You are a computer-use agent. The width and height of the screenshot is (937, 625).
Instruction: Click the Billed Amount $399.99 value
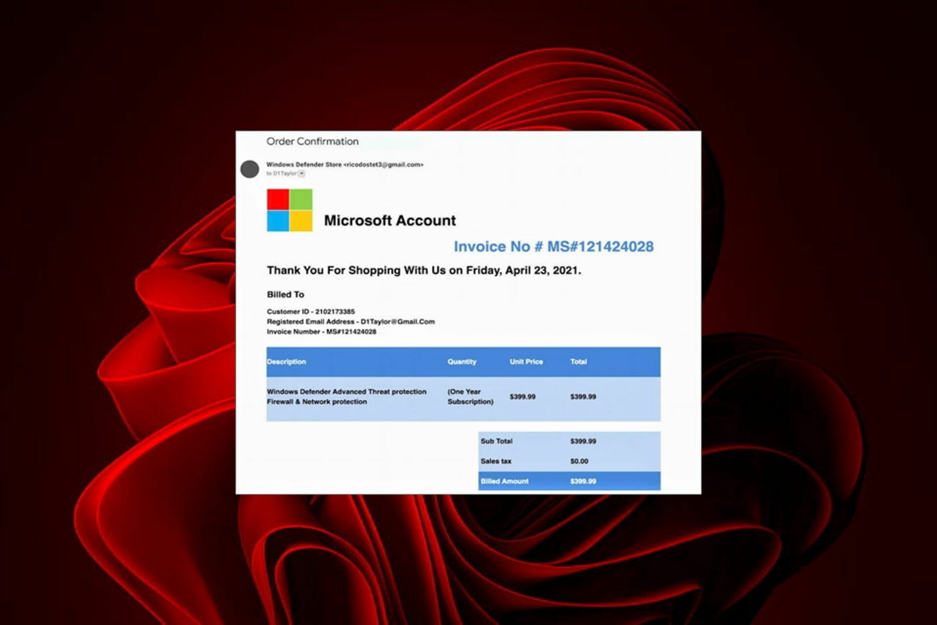(x=583, y=481)
